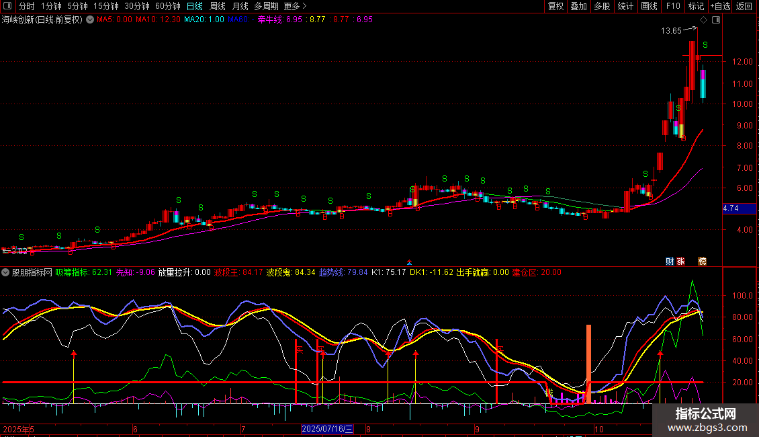Click the diamond icon above the chart
The width and height of the screenshot is (759, 437).
[x=703, y=20]
